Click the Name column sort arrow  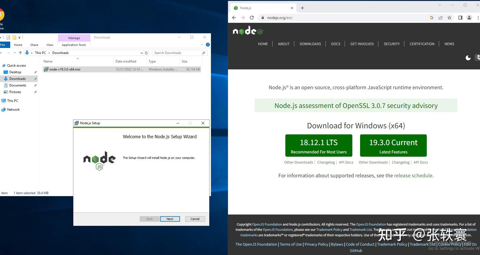[78, 58]
